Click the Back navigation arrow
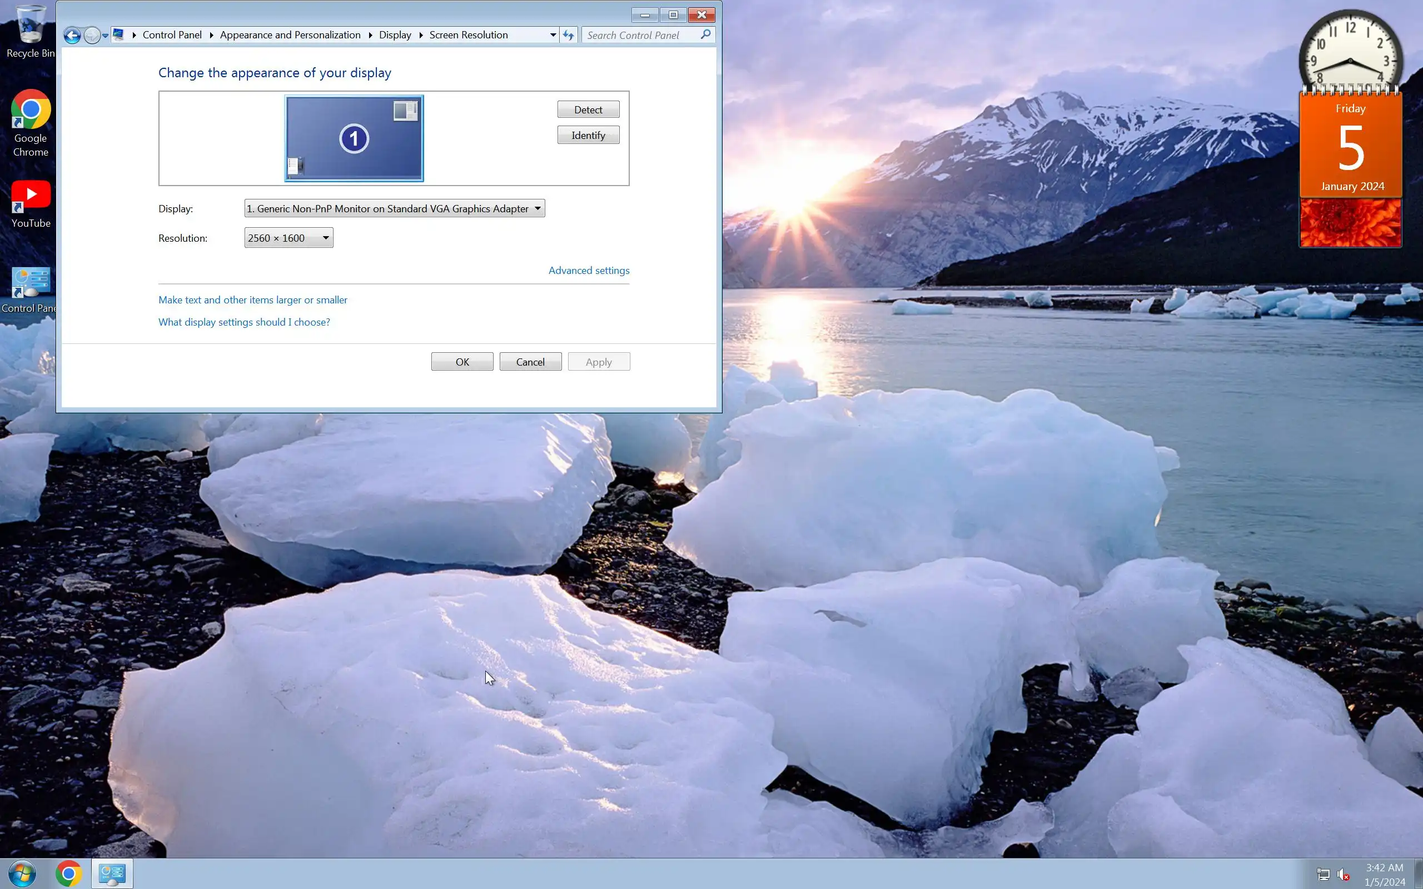The width and height of the screenshot is (1423, 889). coord(72,35)
